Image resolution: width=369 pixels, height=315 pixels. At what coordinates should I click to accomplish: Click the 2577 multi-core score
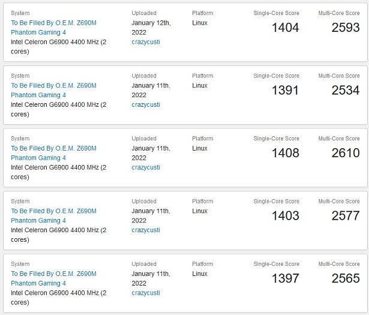pos(346,216)
